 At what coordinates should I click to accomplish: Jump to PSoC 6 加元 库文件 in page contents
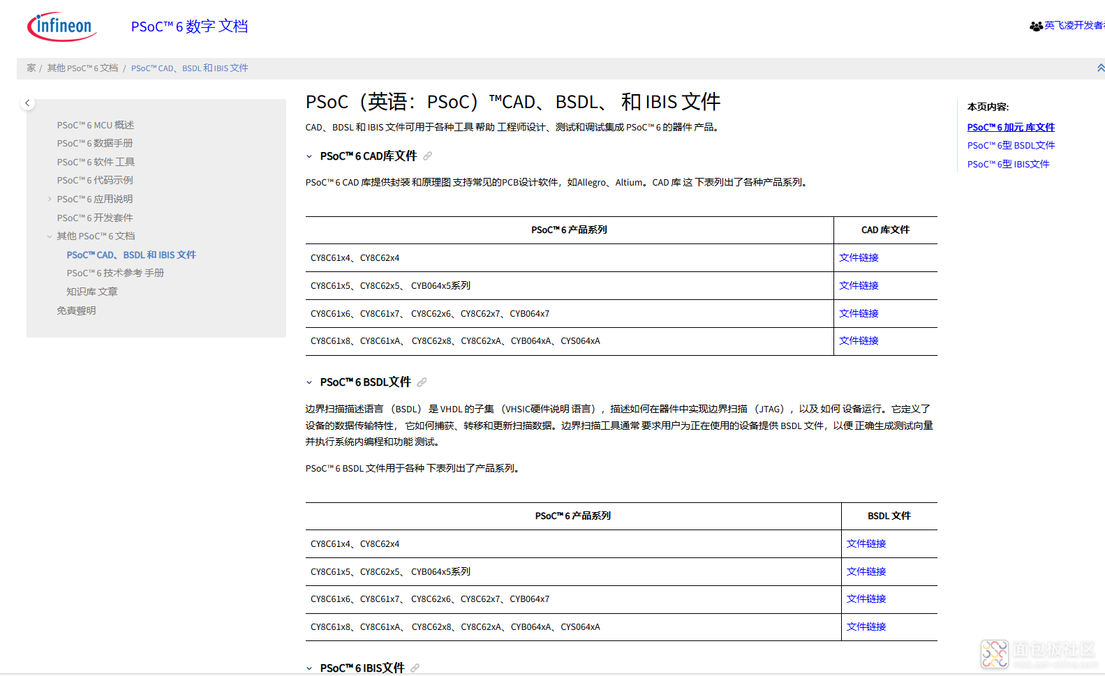(x=1011, y=127)
